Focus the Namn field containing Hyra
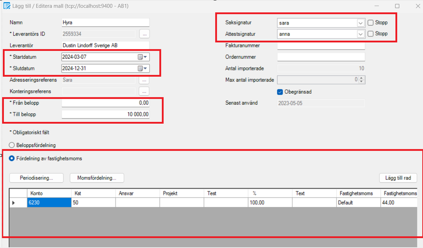 (105, 22)
